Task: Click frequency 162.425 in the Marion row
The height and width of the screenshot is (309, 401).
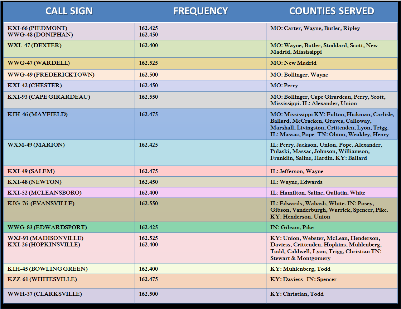Action: (148, 145)
